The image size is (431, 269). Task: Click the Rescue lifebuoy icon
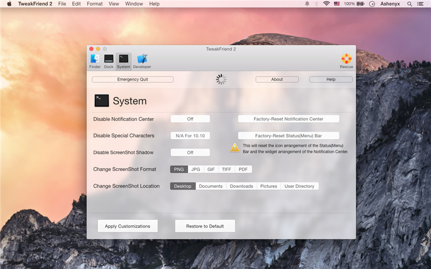click(x=346, y=61)
